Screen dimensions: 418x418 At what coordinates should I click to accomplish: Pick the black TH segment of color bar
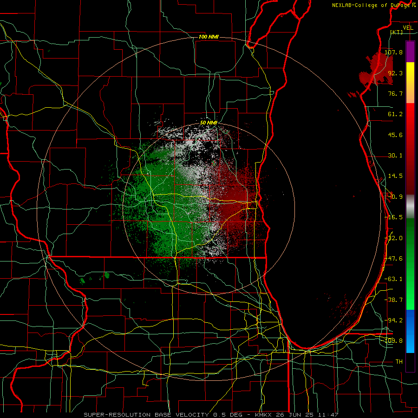coord(410,362)
